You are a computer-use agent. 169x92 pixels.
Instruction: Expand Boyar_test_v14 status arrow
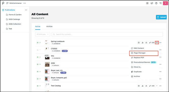40,72
